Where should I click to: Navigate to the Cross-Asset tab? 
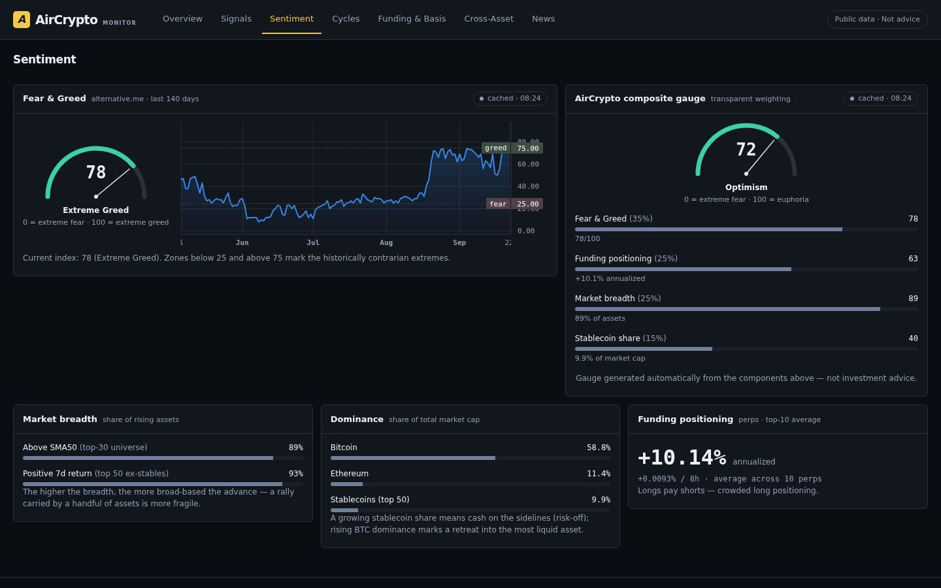[x=489, y=19]
